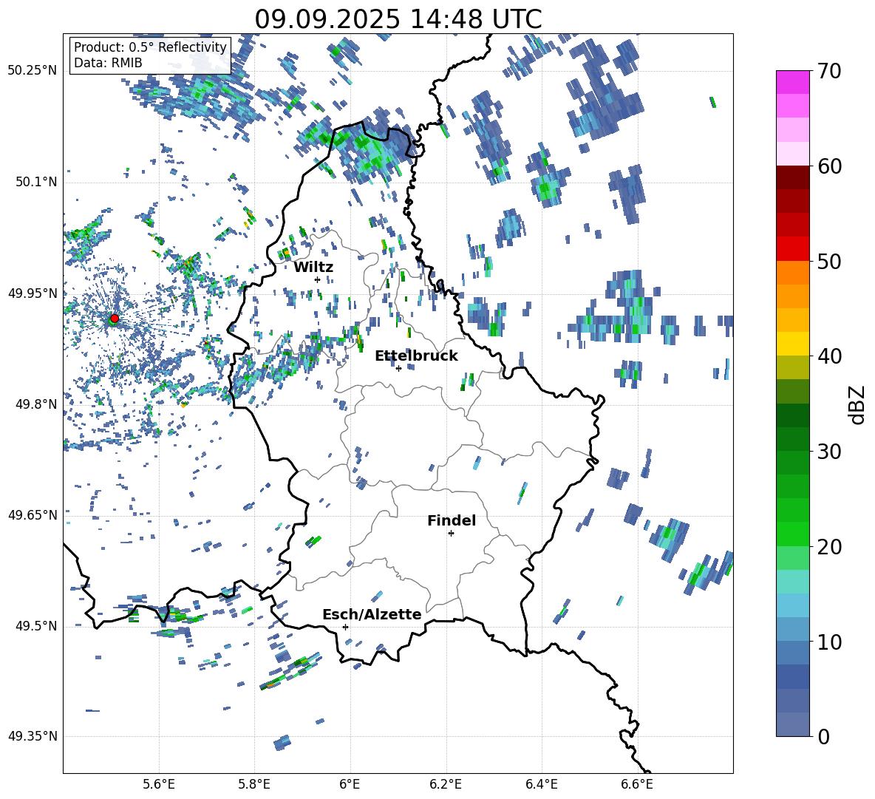
Task: Click the 49.95°N latitude label
Action: tap(33, 293)
